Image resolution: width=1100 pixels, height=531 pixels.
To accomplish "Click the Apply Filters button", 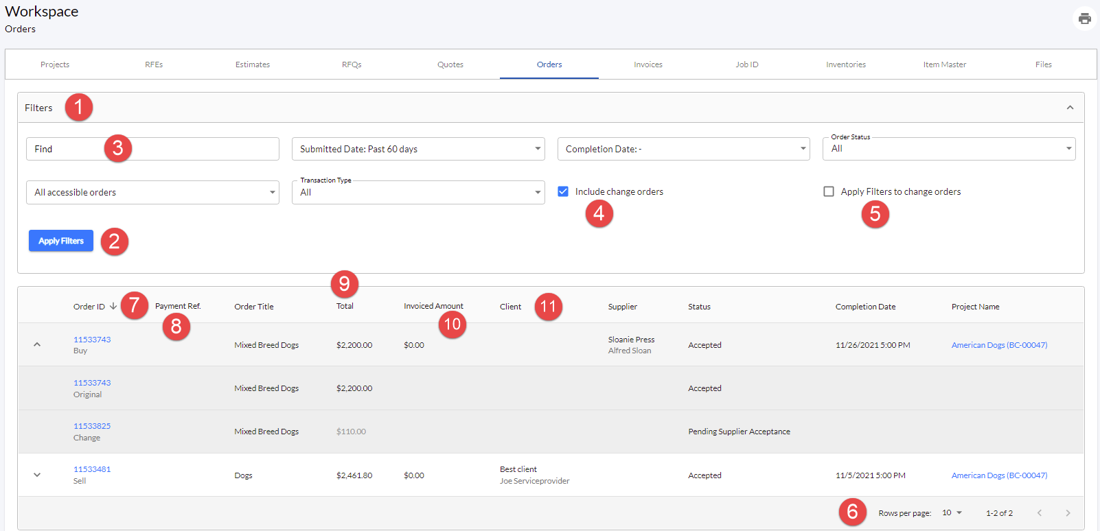I will 61,241.
